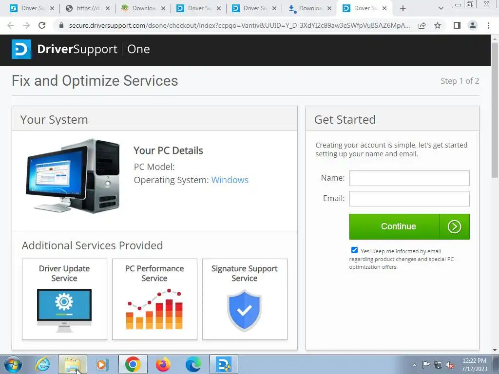Click the Signature Support Service title
The height and width of the screenshot is (374, 499).
pos(245,273)
